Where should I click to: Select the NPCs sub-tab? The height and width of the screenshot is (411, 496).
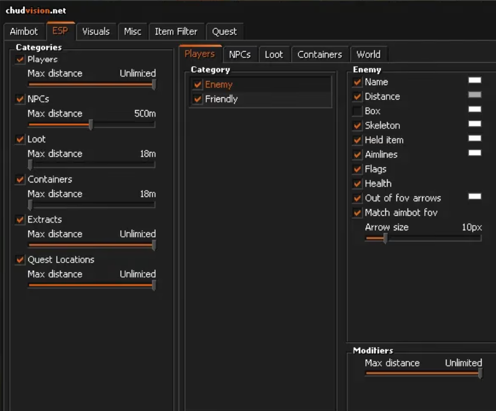(240, 55)
